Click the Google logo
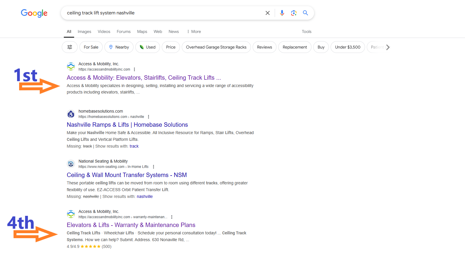Screen dimensions: 465x257 point(34,13)
